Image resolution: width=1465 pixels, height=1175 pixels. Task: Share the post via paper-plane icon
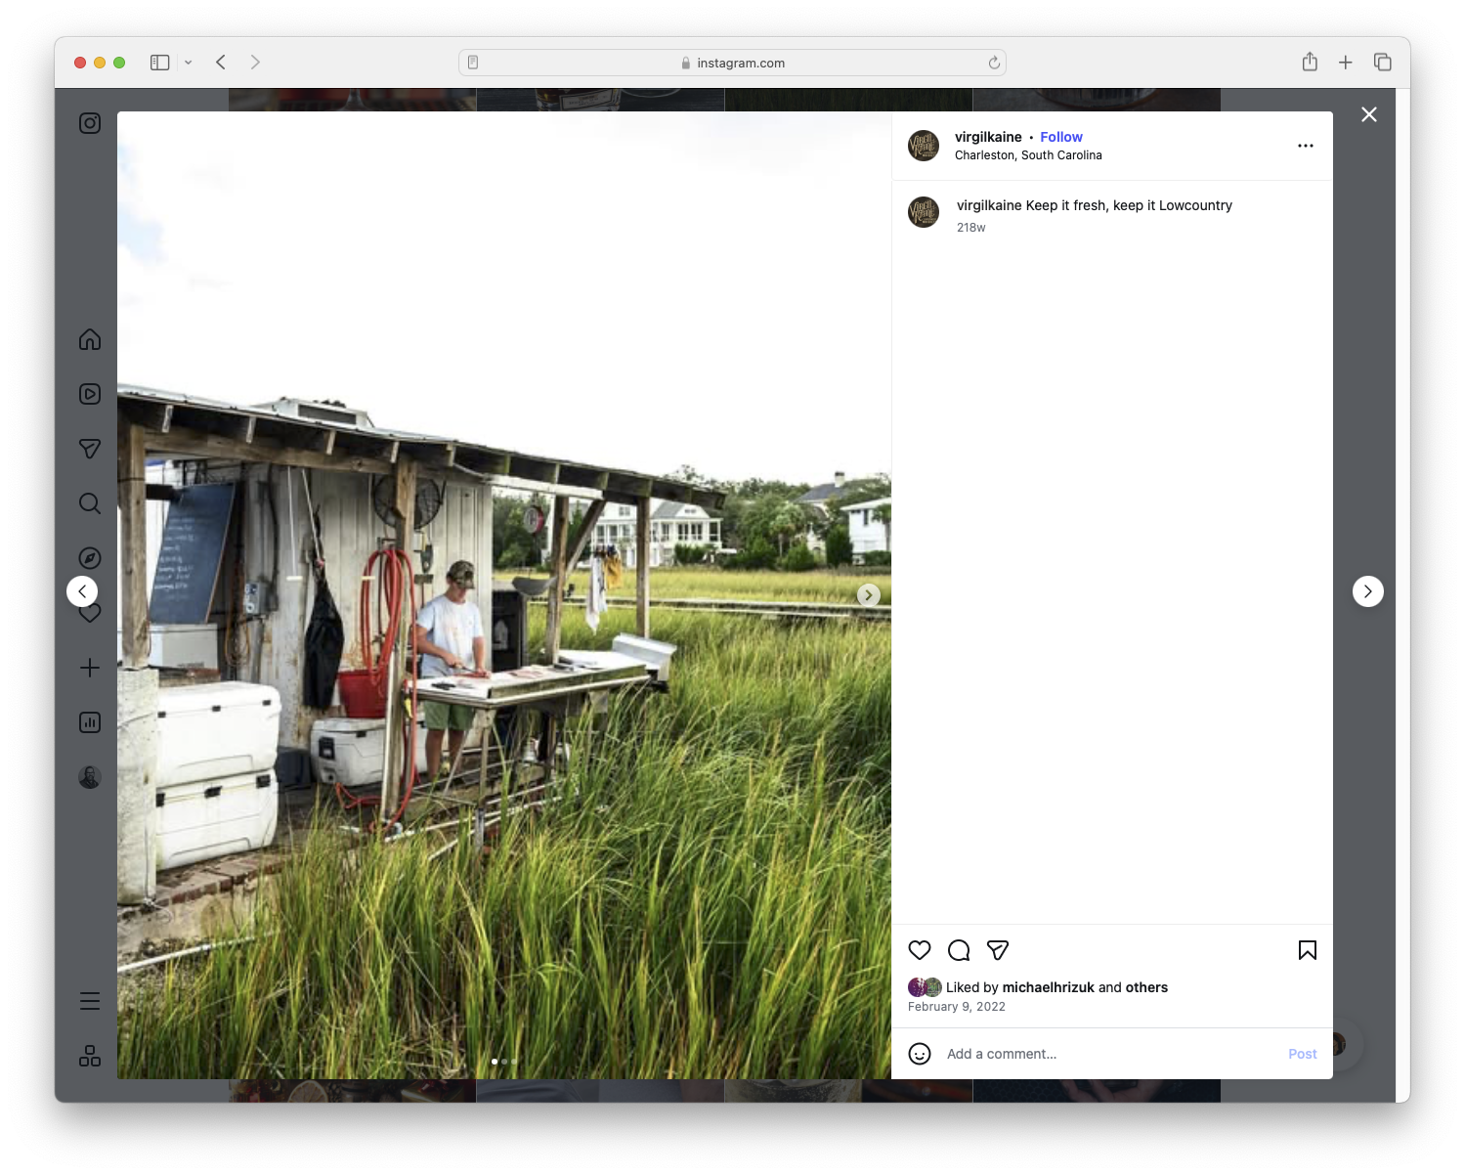click(998, 950)
